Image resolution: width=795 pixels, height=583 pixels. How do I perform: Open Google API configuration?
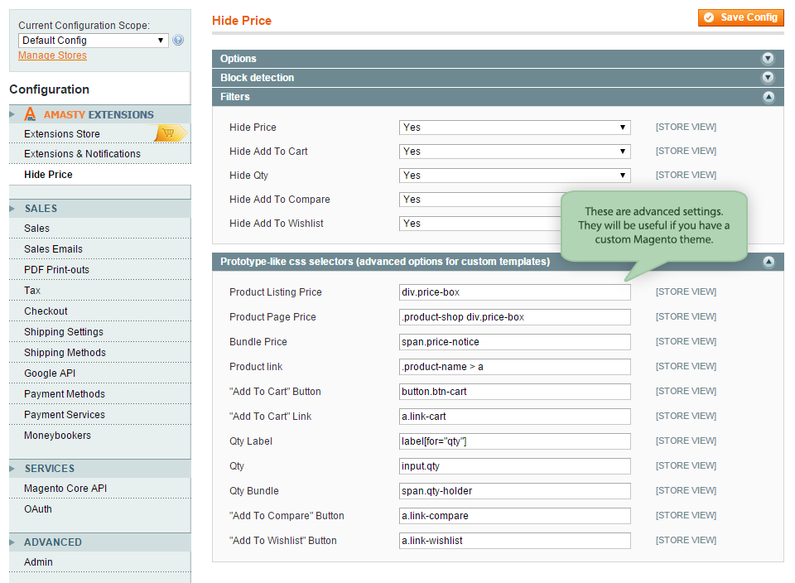point(50,373)
